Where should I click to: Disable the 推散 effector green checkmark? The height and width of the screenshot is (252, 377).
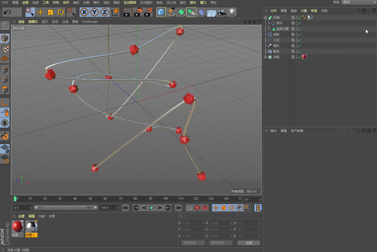(299, 35)
